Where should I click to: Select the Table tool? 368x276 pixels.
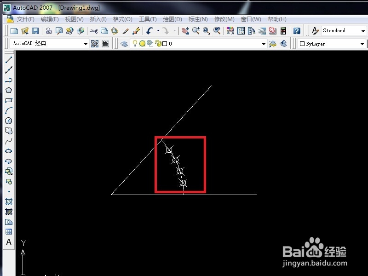9,232
